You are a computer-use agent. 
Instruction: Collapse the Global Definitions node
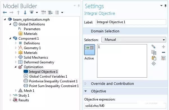(x=10, y=24)
